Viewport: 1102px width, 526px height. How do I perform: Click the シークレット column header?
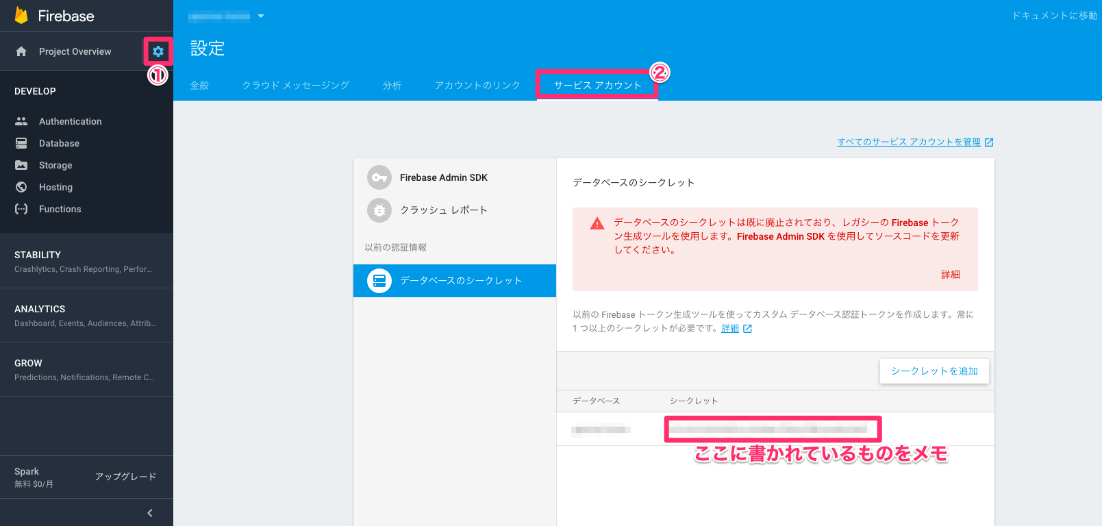pos(694,401)
